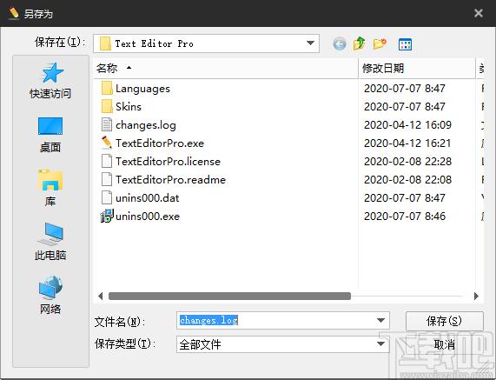Click the unins000.dat file icon
Screen dimensions: 496x380
point(107,197)
